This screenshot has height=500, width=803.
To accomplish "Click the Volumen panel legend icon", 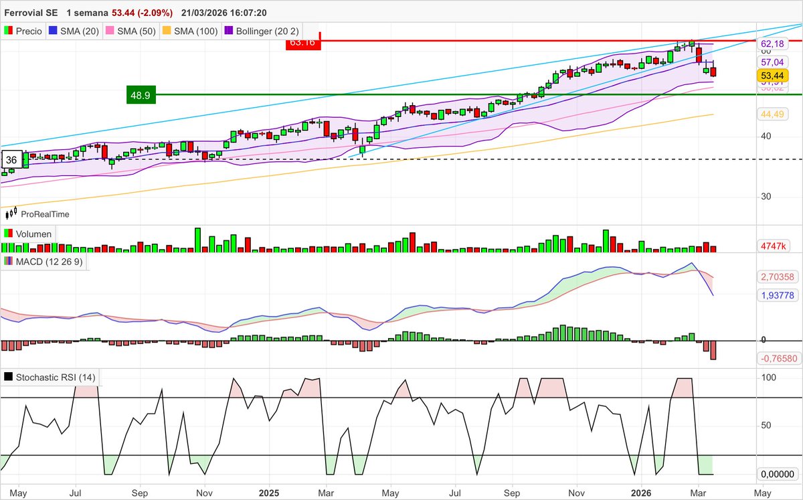I will (8, 234).
